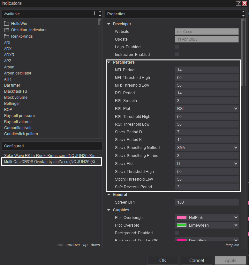This screenshot has width=249, height=265.
Task: Select Bar timer indicator
Action: coord(12,85)
